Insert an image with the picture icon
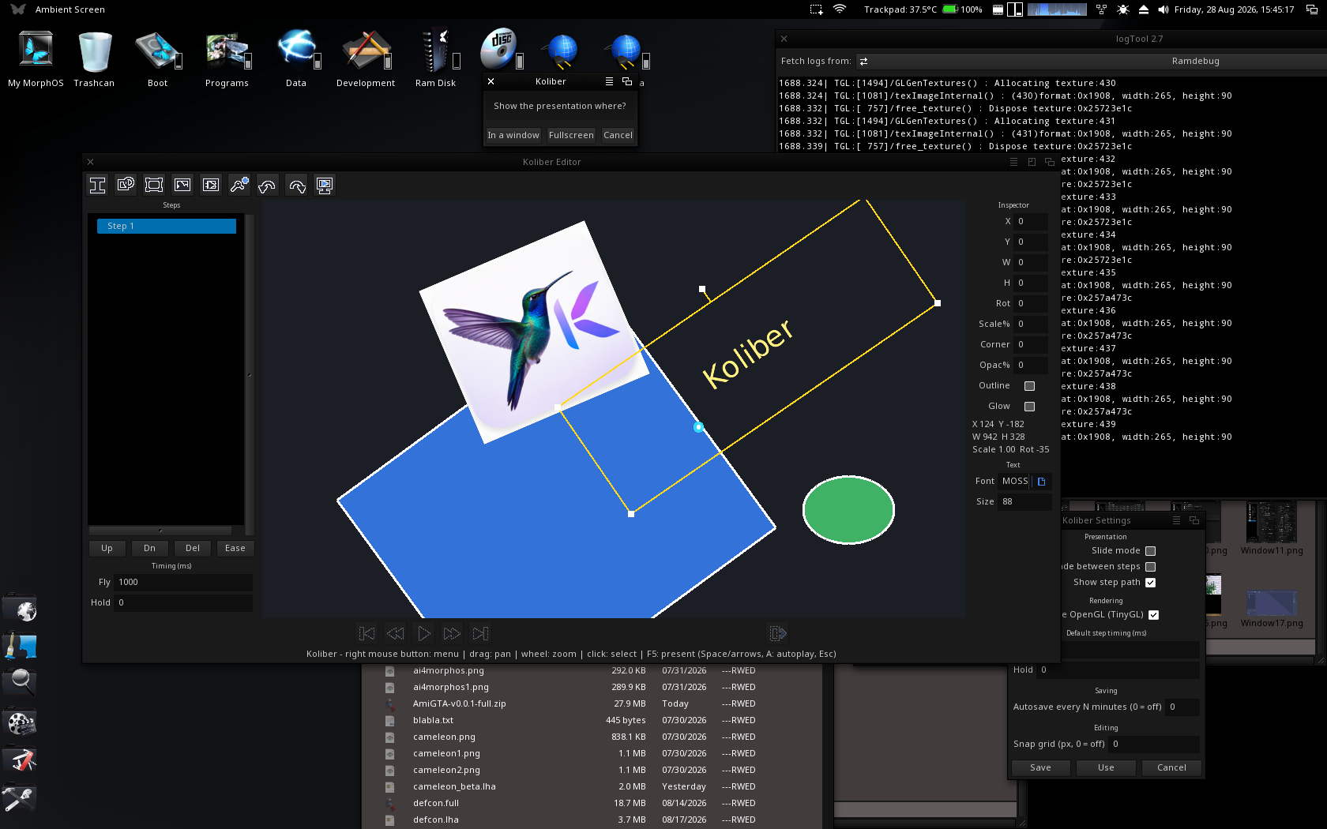The image size is (1327, 829). click(182, 185)
